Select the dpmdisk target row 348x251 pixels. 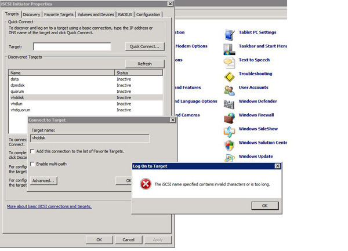click(86, 85)
